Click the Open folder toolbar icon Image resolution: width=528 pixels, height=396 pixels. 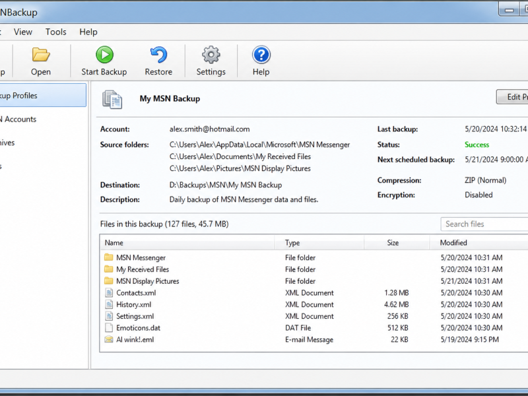pyautogui.click(x=41, y=55)
